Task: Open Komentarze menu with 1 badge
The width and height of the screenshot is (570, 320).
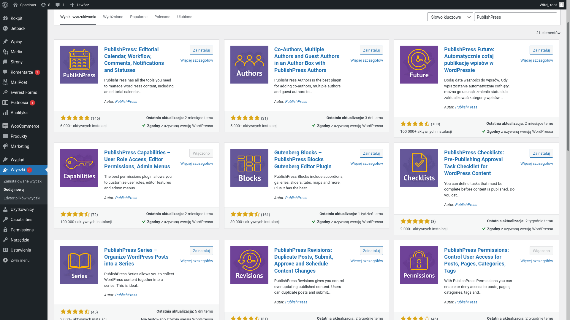Action: (24, 72)
